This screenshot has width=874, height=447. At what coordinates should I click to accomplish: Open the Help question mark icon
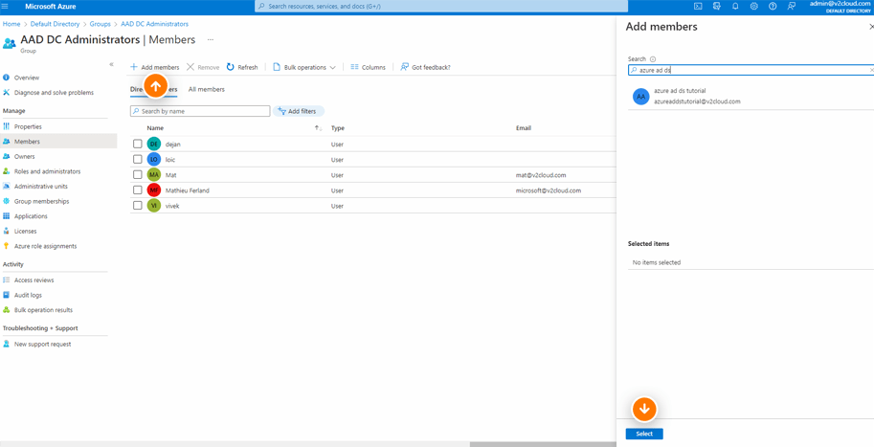tap(772, 6)
